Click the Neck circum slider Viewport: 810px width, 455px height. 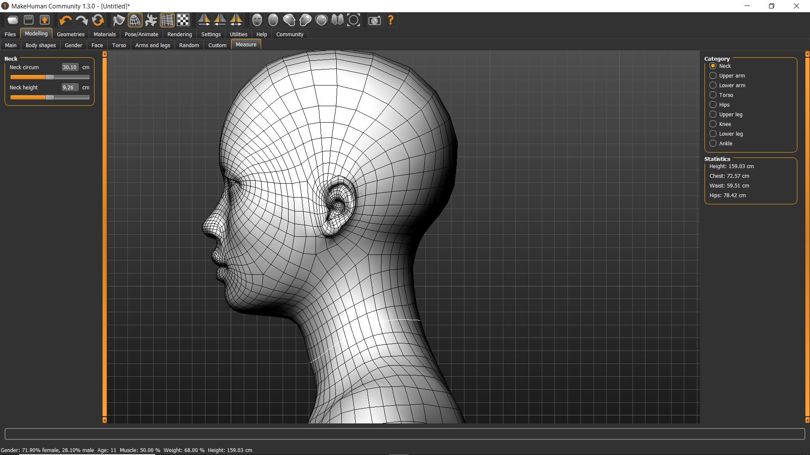(x=50, y=77)
